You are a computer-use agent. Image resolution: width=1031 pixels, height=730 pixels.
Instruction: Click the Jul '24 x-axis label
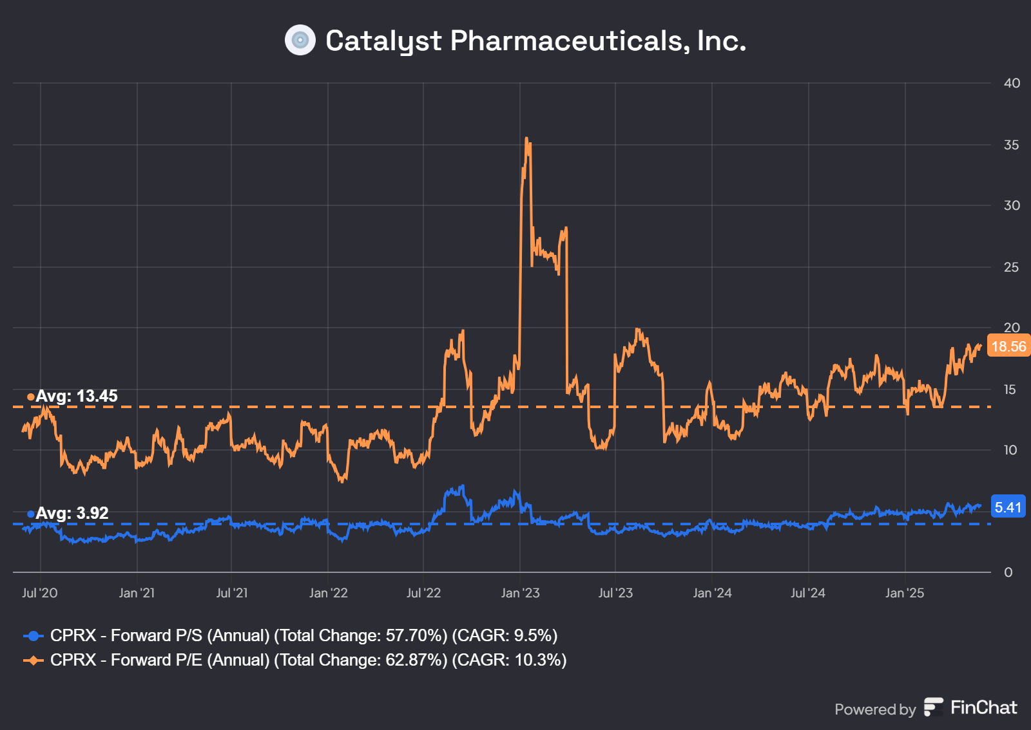point(808,593)
